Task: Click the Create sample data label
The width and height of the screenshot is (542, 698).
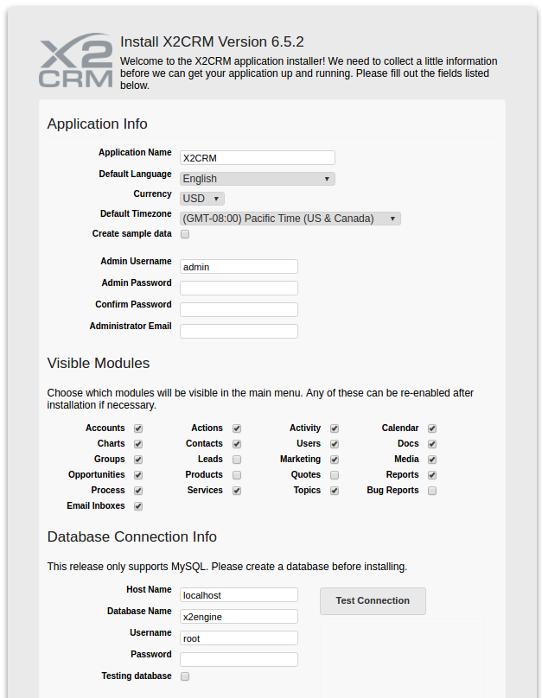Action: (131, 234)
